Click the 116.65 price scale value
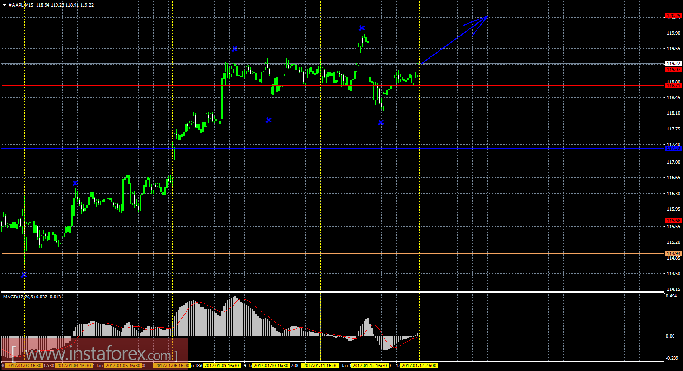This screenshot has height=371, width=683. point(673,178)
